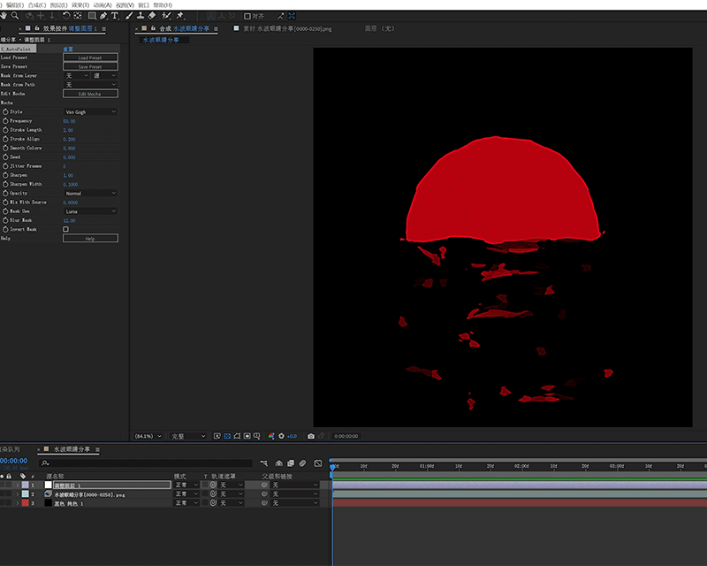Screen dimensions: 707x566
Task: Click the Frequency value 50.00
Action: click(69, 121)
